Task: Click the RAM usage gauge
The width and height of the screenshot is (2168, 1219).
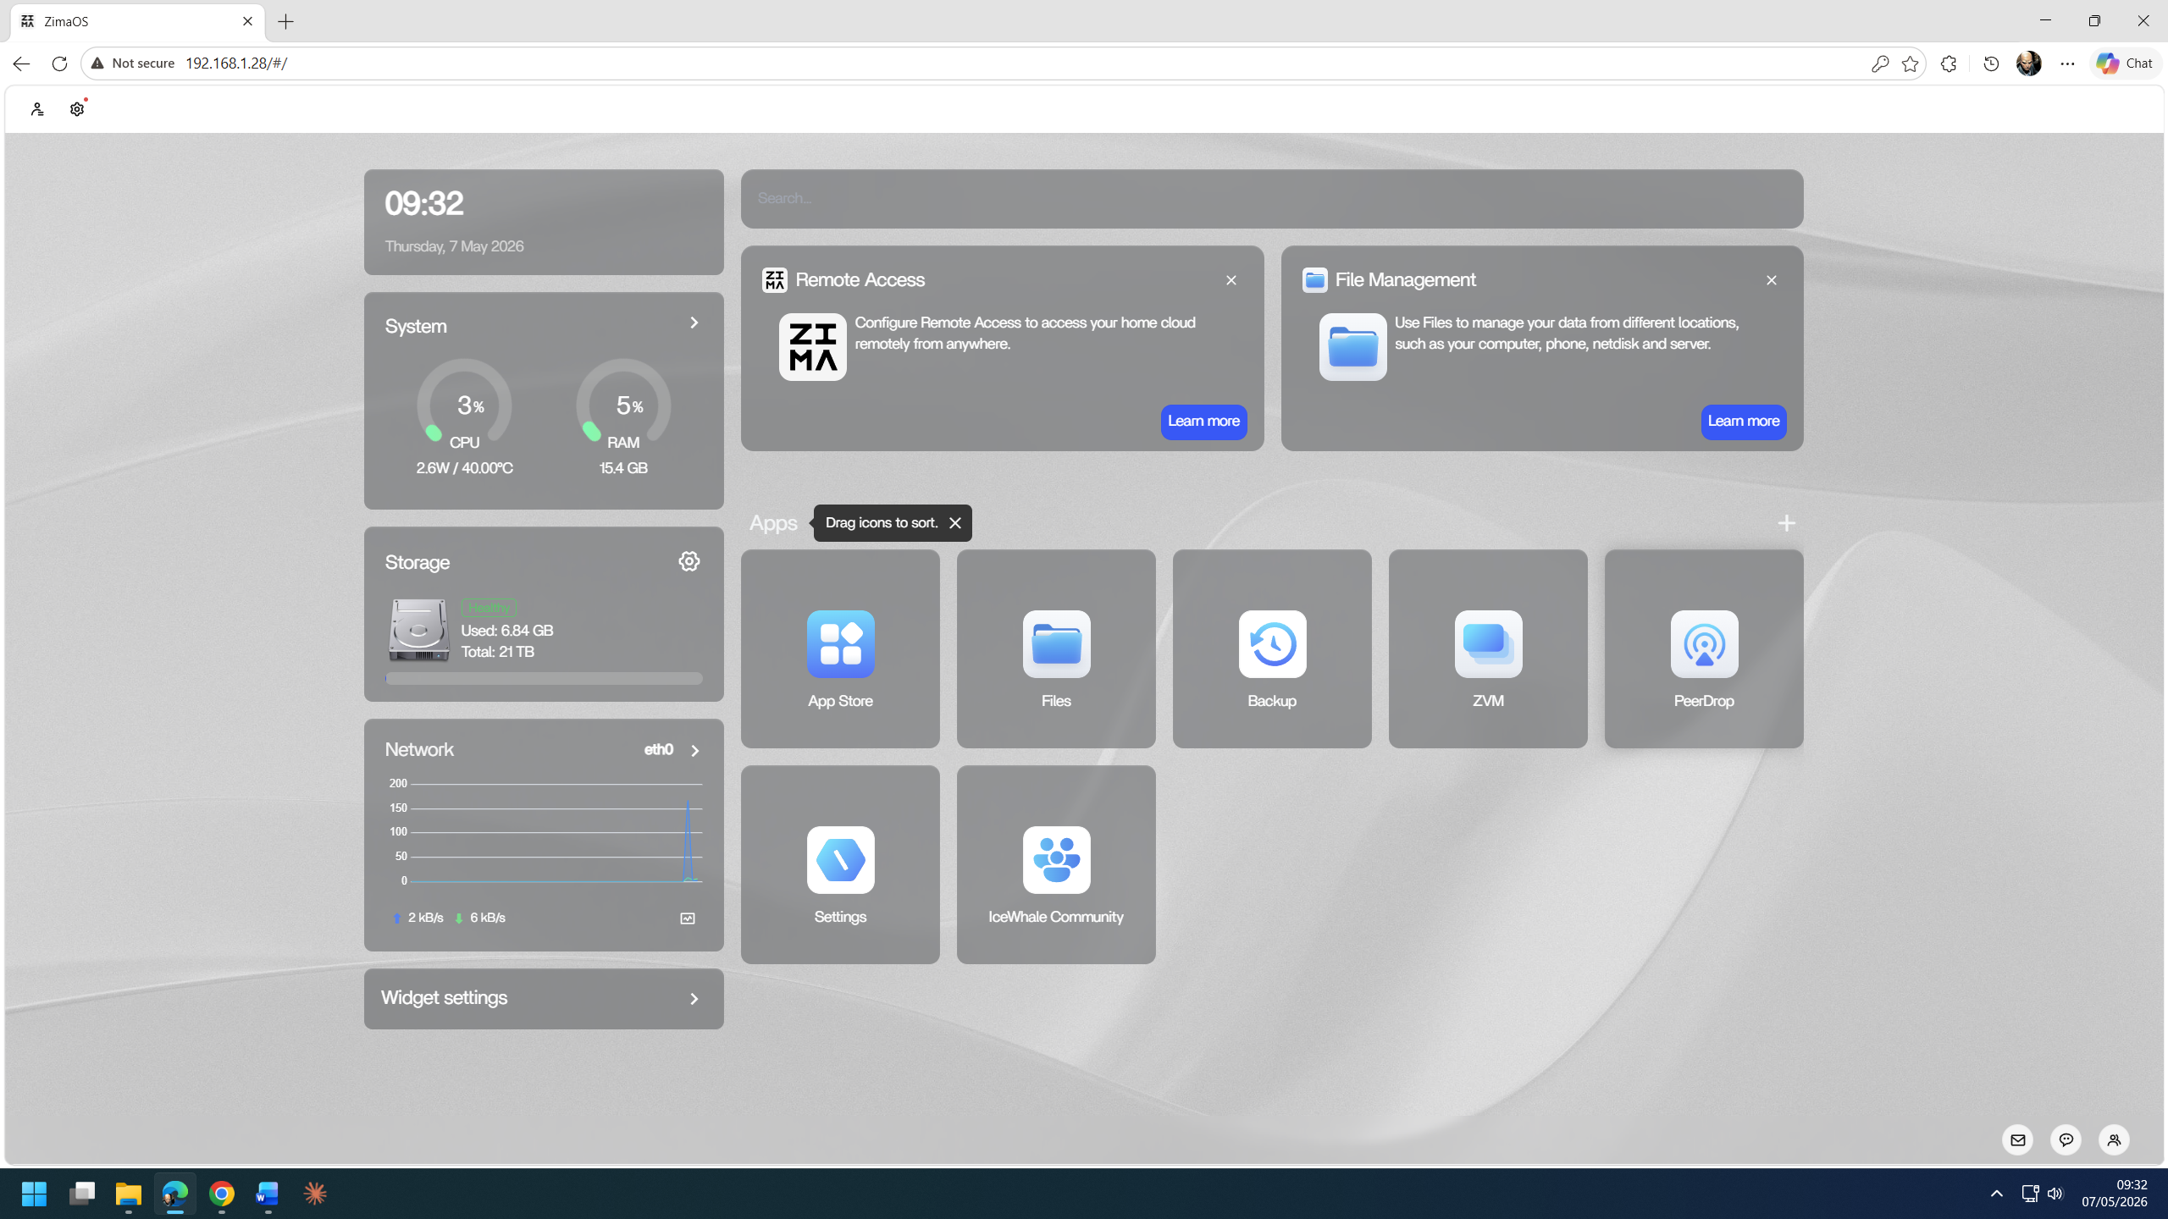Action: coord(623,405)
